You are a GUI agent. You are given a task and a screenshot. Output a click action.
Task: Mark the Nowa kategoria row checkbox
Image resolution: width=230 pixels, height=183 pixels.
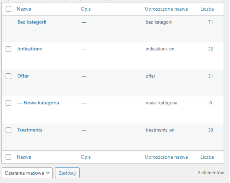pos(8,103)
